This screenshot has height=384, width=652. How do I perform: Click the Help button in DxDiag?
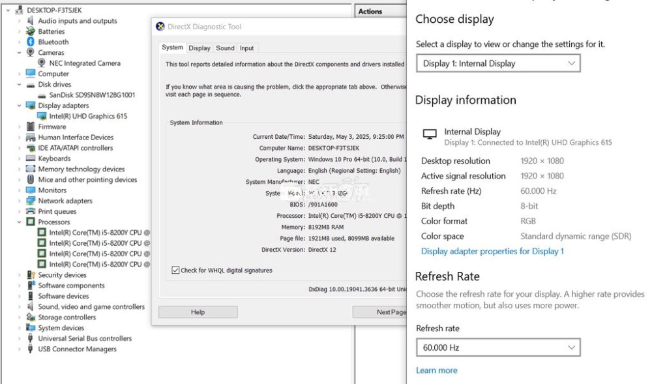198,312
